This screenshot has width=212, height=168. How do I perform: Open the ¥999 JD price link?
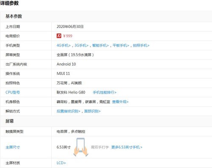(x=67, y=36)
